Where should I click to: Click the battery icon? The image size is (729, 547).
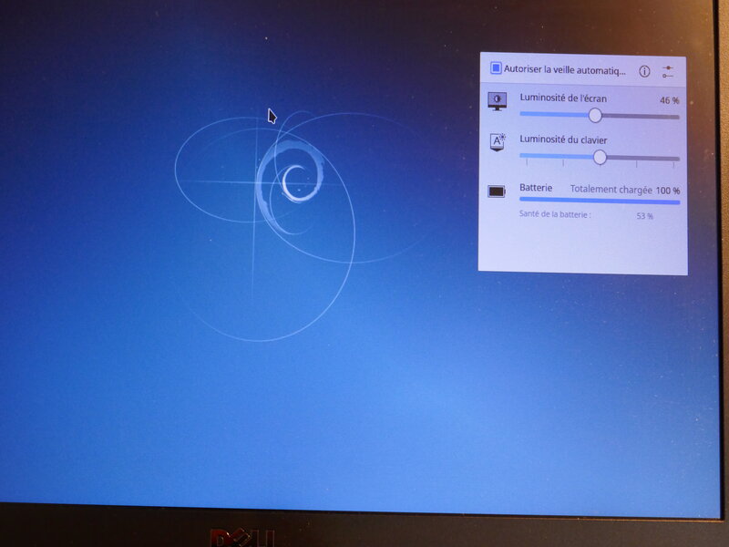(497, 191)
